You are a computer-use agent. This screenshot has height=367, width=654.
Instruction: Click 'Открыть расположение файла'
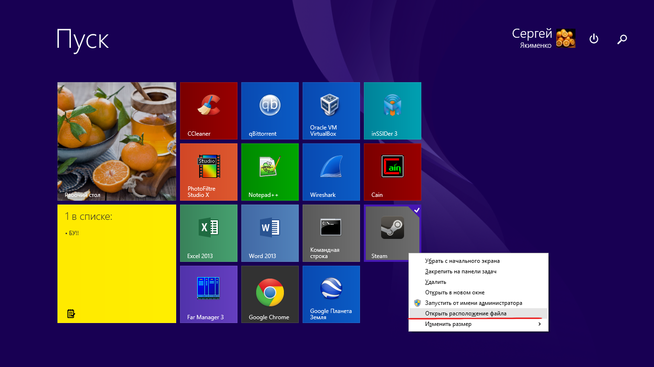click(478, 313)
